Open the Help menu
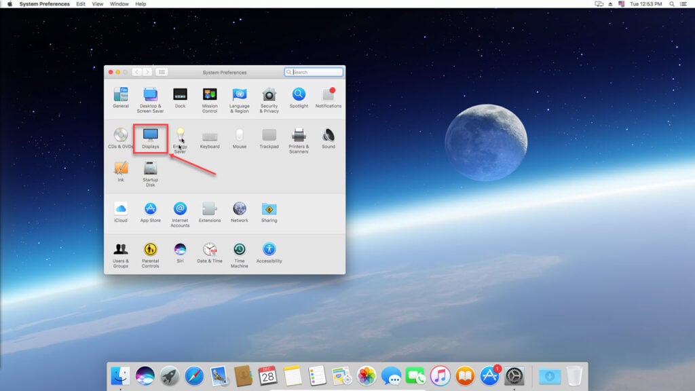This screenshot has width=695, height=391. 140,4
